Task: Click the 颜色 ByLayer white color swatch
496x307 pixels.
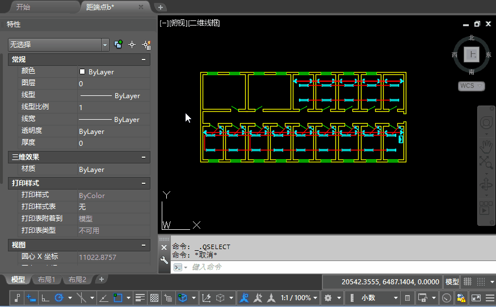Action: pyautogui.click(x=82, y=72)
